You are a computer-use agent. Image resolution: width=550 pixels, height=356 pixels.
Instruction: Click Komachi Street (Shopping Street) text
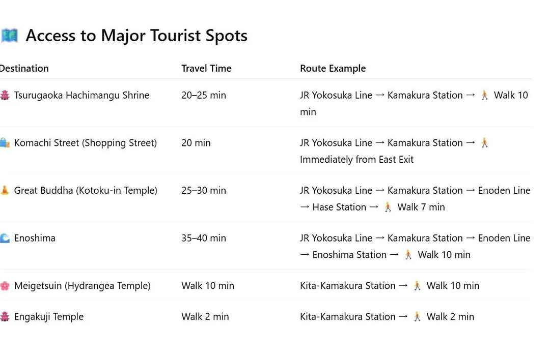tap(86, 143)
